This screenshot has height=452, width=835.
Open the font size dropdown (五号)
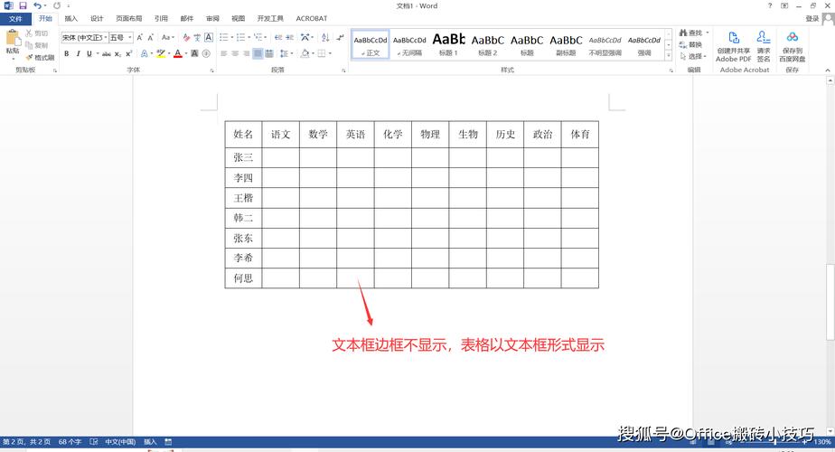point(130,37)
